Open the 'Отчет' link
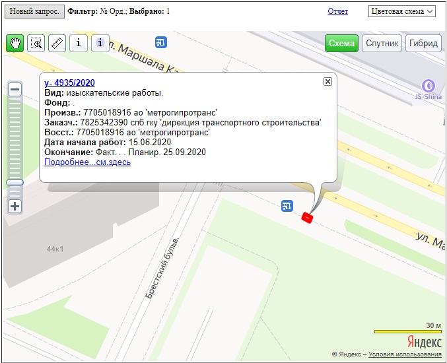Viewport: 447px width, 363px height. click(x=337, y=11)
